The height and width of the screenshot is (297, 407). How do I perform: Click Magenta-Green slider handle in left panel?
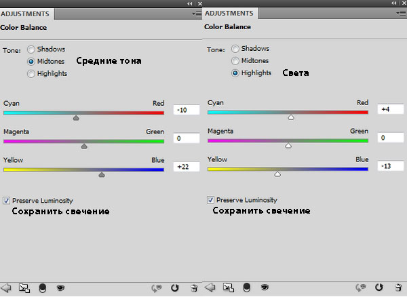click(84, 146)
